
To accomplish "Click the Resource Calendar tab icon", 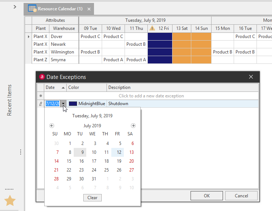I will point(32,8).
